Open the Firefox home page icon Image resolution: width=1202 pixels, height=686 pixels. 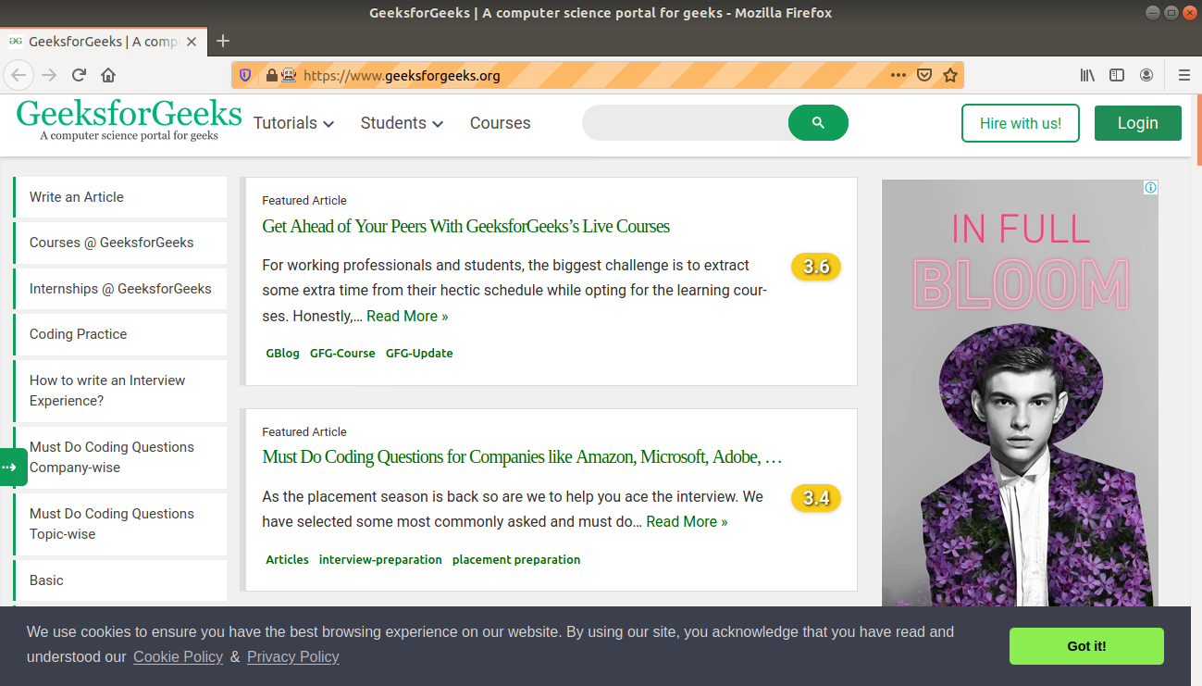(x=108, y=75)
